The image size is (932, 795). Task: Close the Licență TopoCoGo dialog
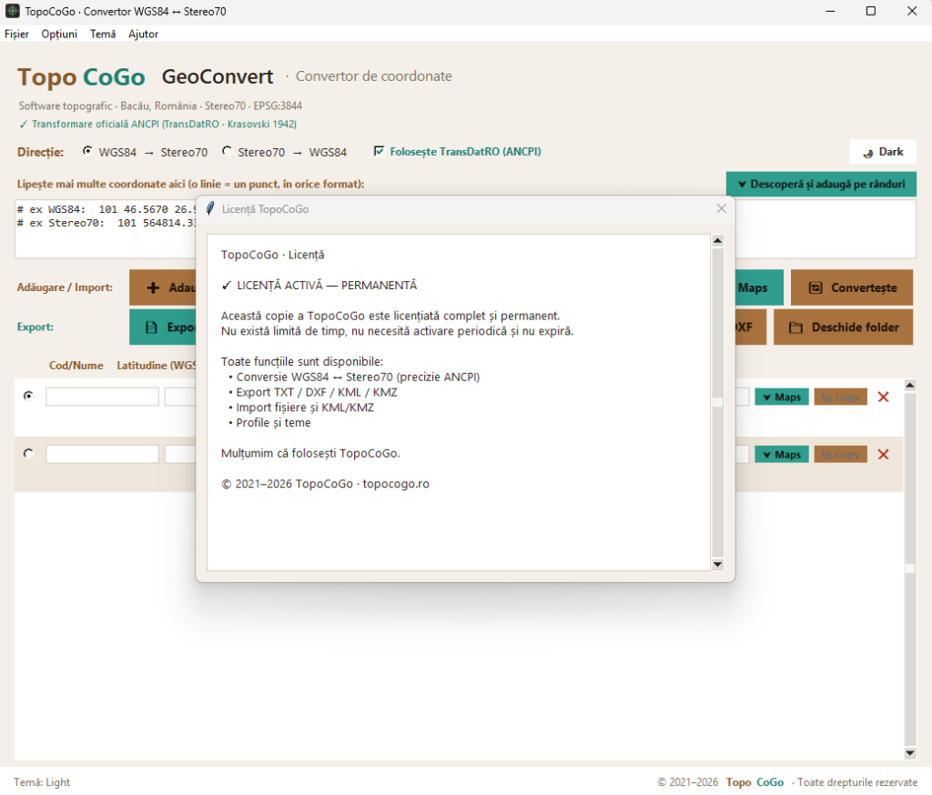click(721, 208)
